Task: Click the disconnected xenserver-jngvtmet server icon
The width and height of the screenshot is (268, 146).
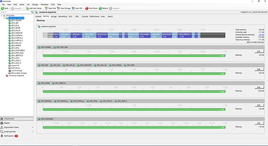Action: coord(7,76)
